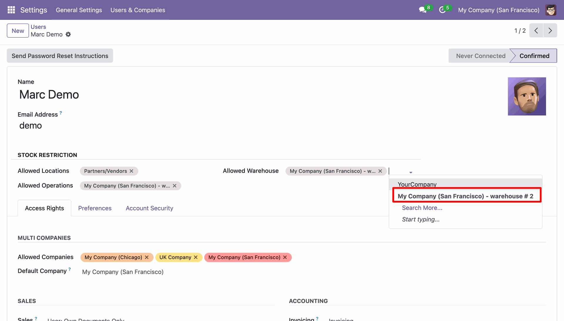Switch to the Preferences tab
The width and height of the screenshot is (564, 321).
[95, 208]
